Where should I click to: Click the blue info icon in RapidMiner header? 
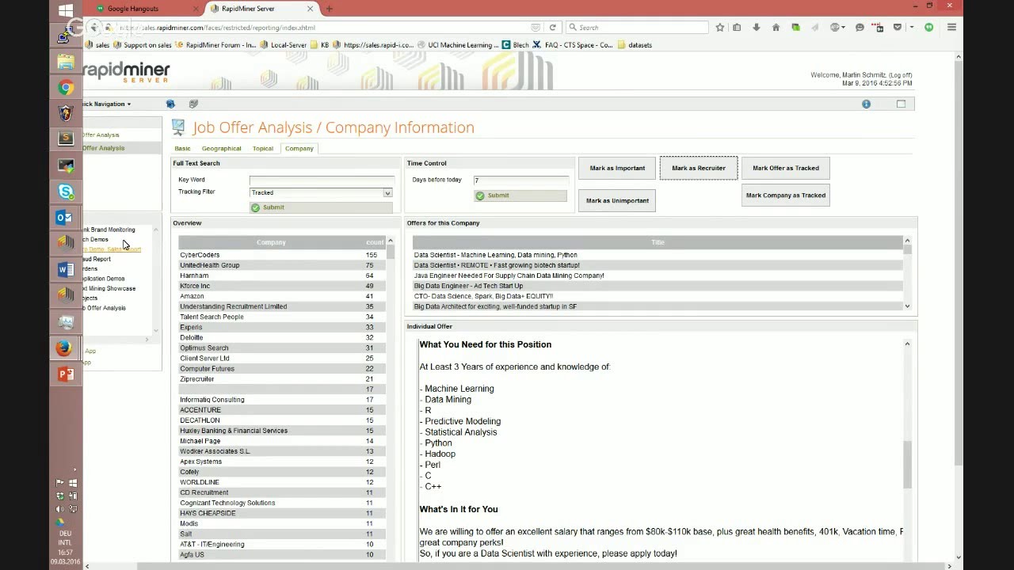(866, 104)
